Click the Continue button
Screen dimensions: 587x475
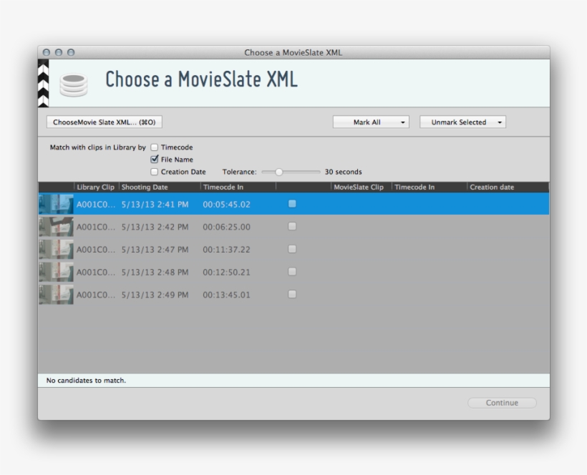point(503,402)
